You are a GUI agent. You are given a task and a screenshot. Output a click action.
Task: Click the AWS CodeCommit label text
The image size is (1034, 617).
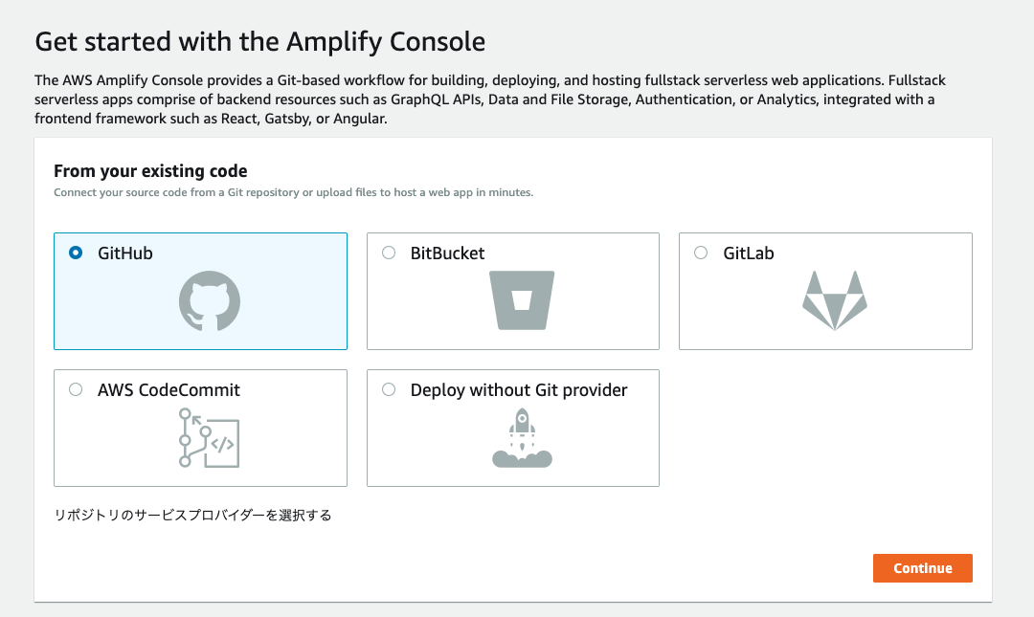(169, 389)
